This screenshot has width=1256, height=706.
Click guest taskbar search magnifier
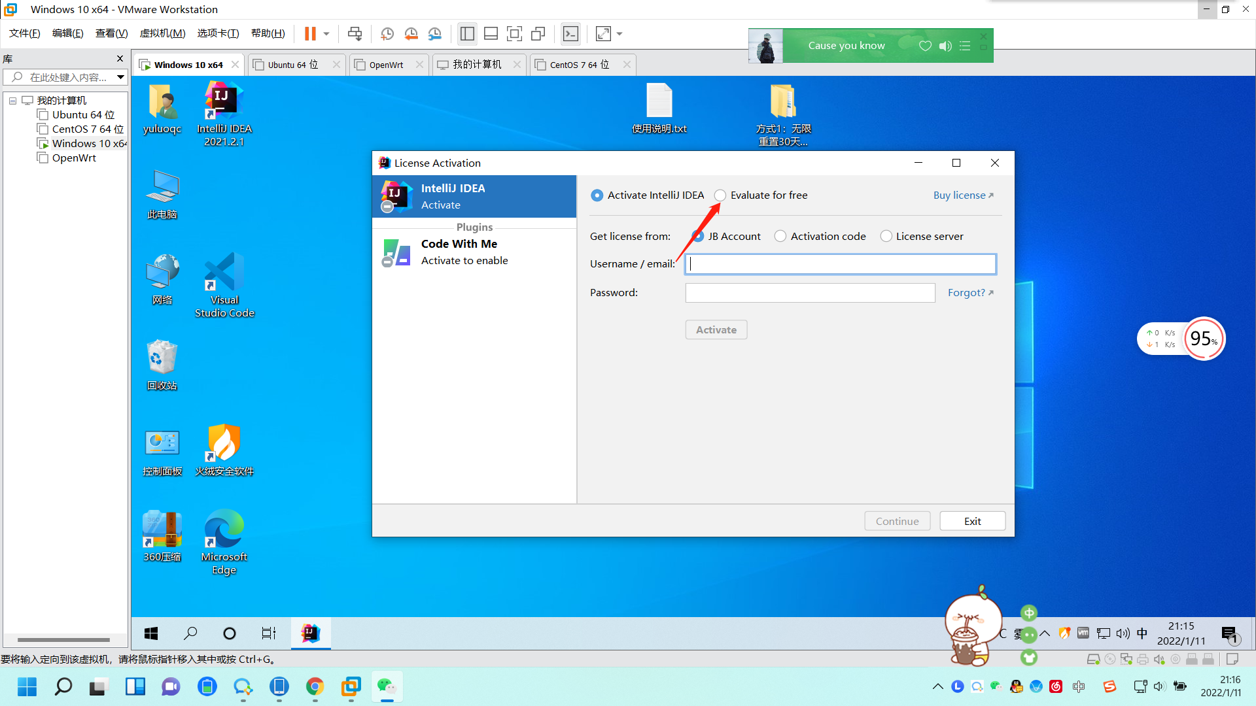(x=190, y=633)
